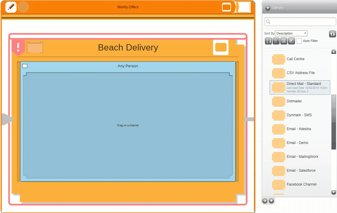Viewport: 337px width, 213px height.
Task: Select CSV Address File channel icon
Action: [x=278, y=73]
